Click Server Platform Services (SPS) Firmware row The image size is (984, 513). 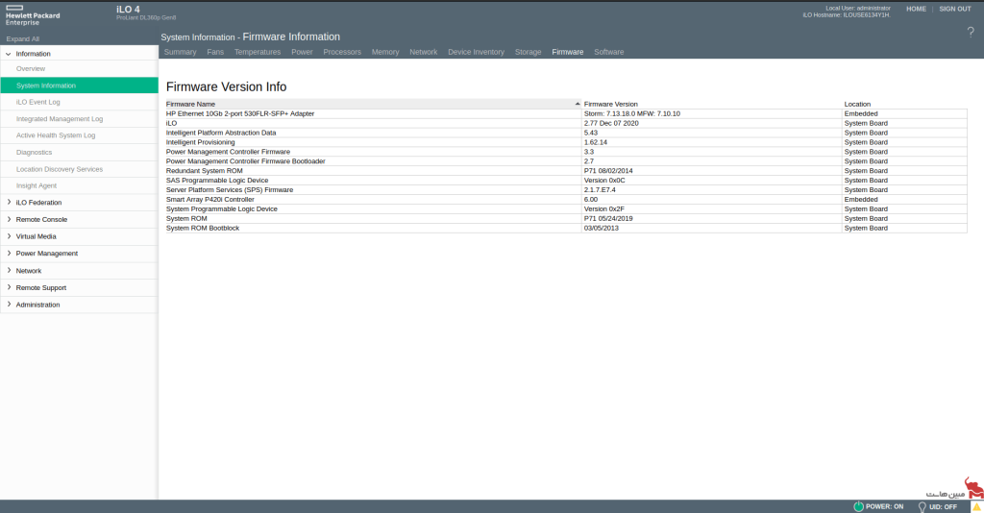566,190
